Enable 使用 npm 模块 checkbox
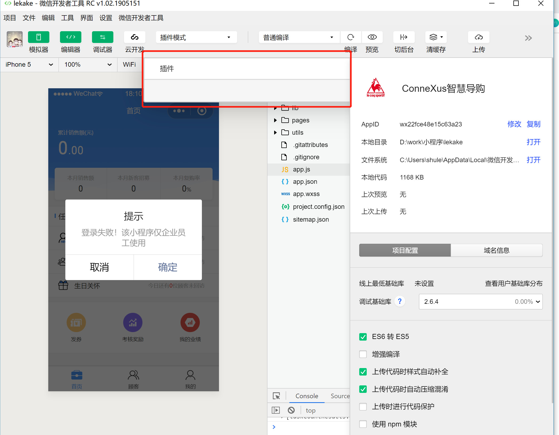559x435 pixels. point(363,424)
